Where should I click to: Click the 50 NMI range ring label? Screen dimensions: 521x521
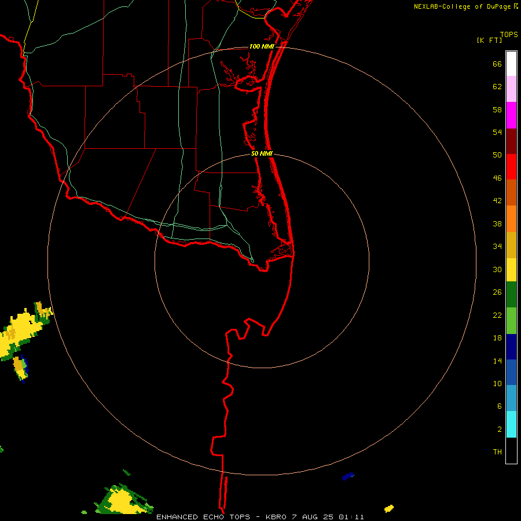[x=262, y=153]
